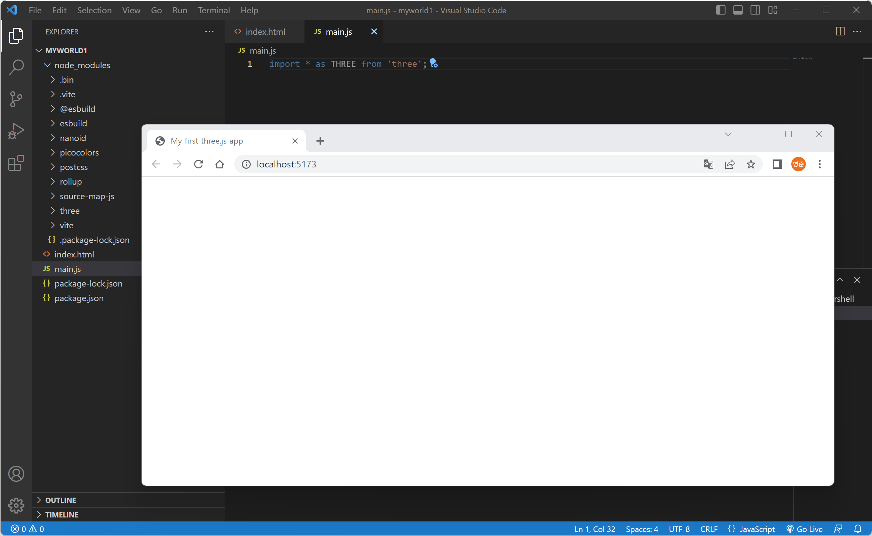Click the JavaScript language mode in status bar
The height and width of the screenshot is (536, 872).
(757, 529)
